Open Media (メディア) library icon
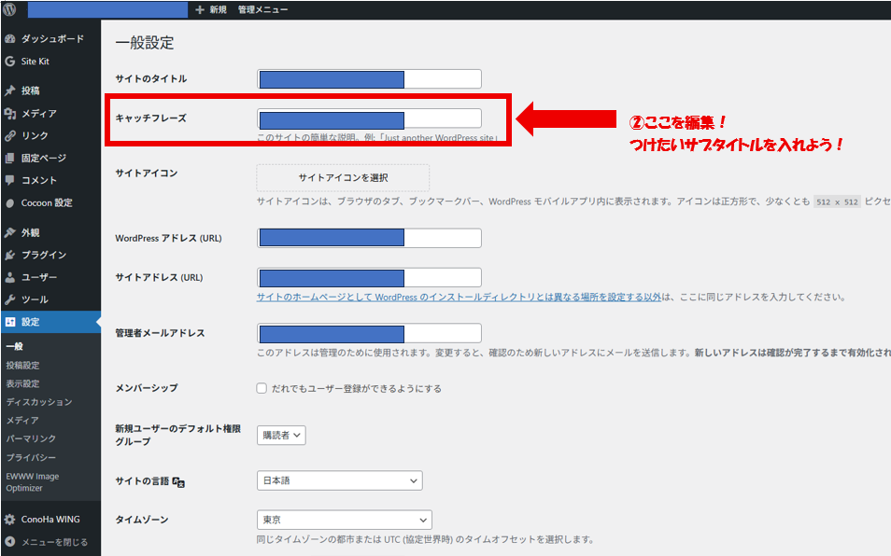Image resolution: width=891 pixels, height=556 pixels. click(x=9, y=114)
